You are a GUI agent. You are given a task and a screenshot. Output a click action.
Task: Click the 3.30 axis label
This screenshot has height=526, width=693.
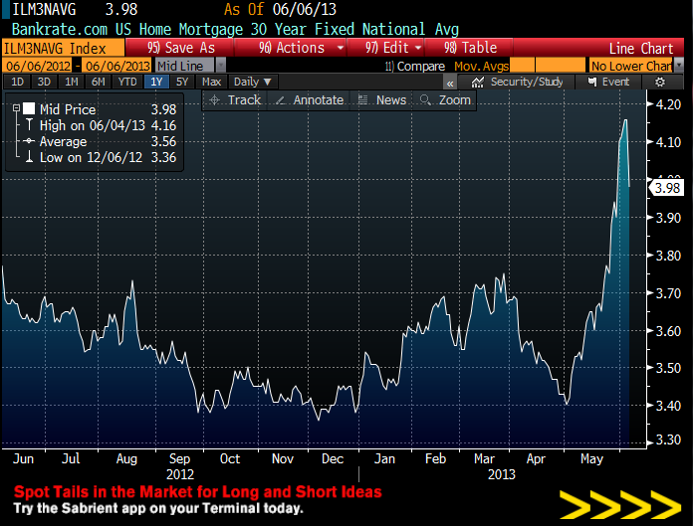[x=668, y=439]
